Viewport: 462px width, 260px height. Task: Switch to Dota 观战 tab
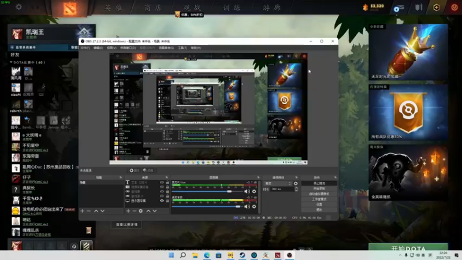coord(192,8)
